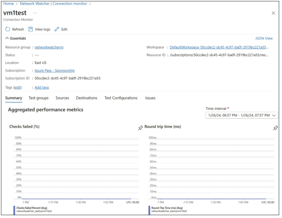Go to Home breadcrumb
The width and height of the screenshot is (282, 218).
click(8, 4)
